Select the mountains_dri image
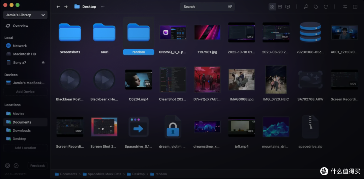The height and width of the screenshot is (179, 364). tap(276, 127)
